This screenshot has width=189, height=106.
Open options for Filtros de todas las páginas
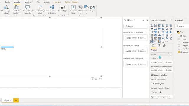(x=146, y=59)
